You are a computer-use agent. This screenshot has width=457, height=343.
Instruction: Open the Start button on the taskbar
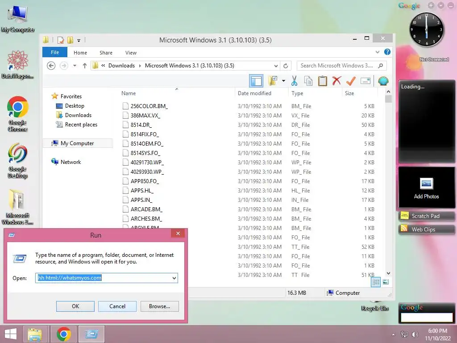pos(11,334)
